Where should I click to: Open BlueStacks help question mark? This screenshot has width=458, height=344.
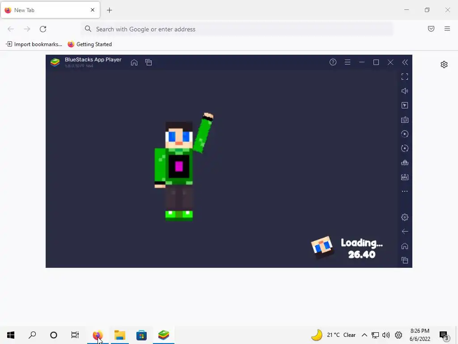(x=333, y=62)
